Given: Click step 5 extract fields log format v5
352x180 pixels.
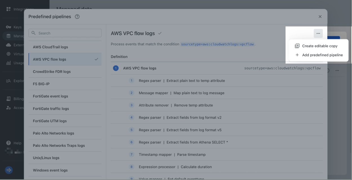Looking at the screenshot, I should (217, 130).
